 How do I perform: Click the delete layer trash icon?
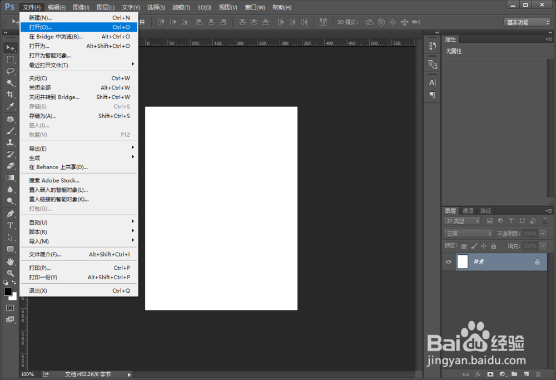point(538,374)
